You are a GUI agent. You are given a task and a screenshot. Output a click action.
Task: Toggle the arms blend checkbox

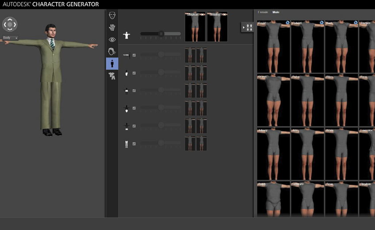(134, 55)
